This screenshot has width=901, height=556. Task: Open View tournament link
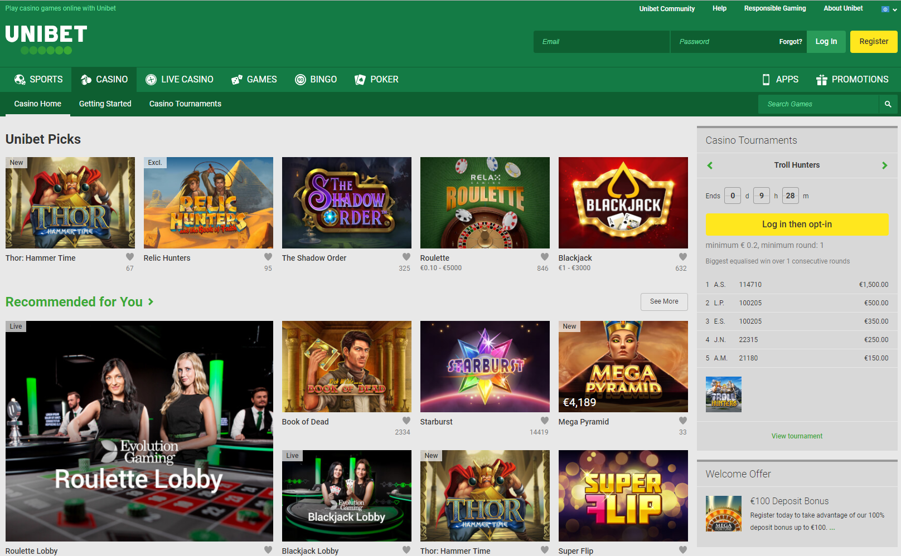(x=797, y=436)
